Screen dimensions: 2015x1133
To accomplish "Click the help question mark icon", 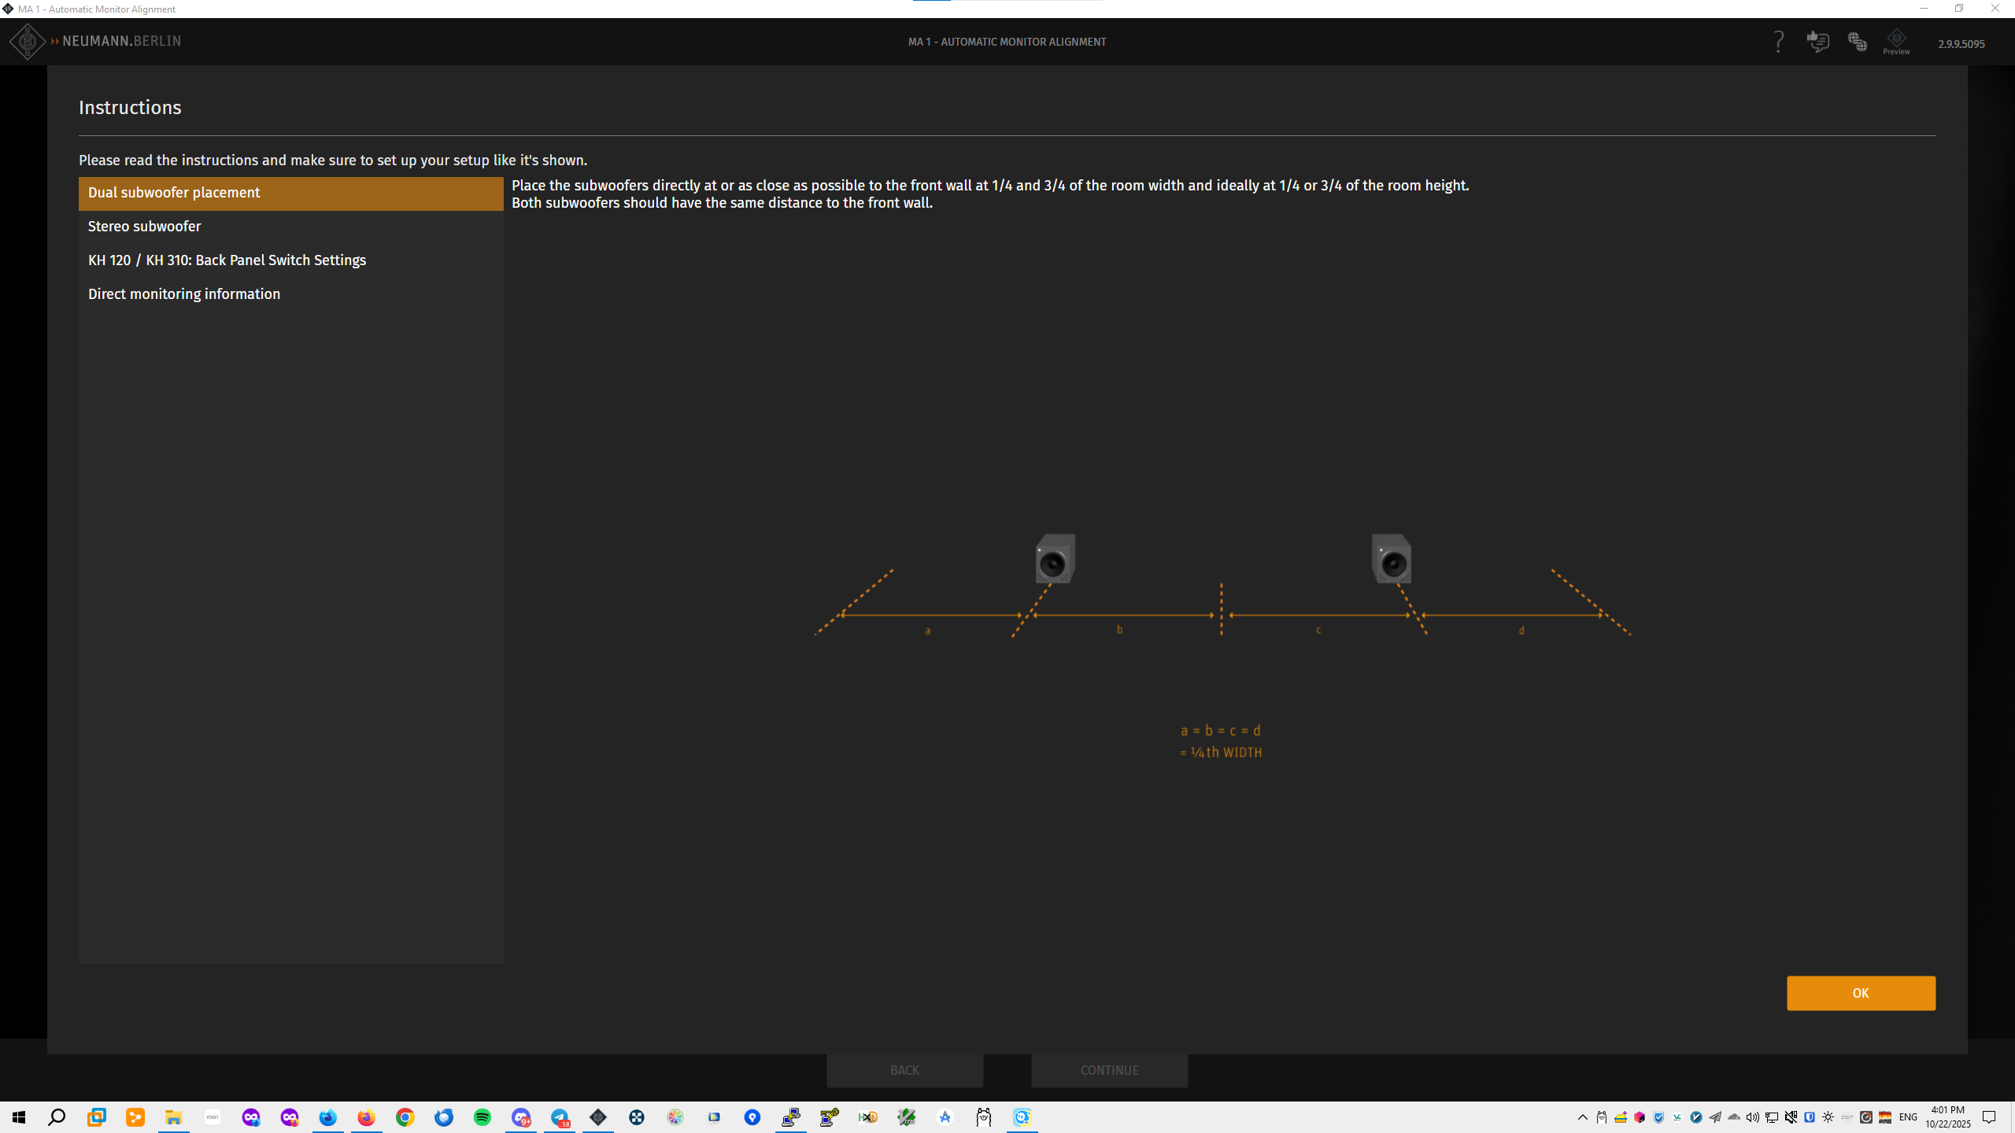I will pos(1778,42).
